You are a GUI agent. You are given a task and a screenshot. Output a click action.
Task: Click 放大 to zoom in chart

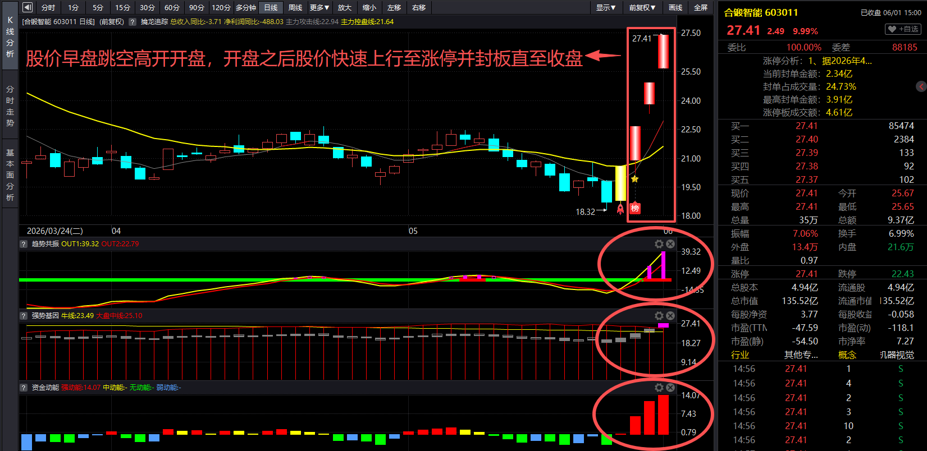[x=345, y=7]
